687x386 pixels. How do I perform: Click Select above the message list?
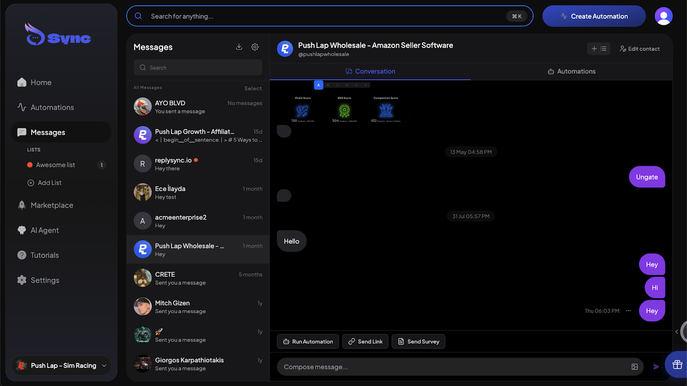click(x=253, y=88)
